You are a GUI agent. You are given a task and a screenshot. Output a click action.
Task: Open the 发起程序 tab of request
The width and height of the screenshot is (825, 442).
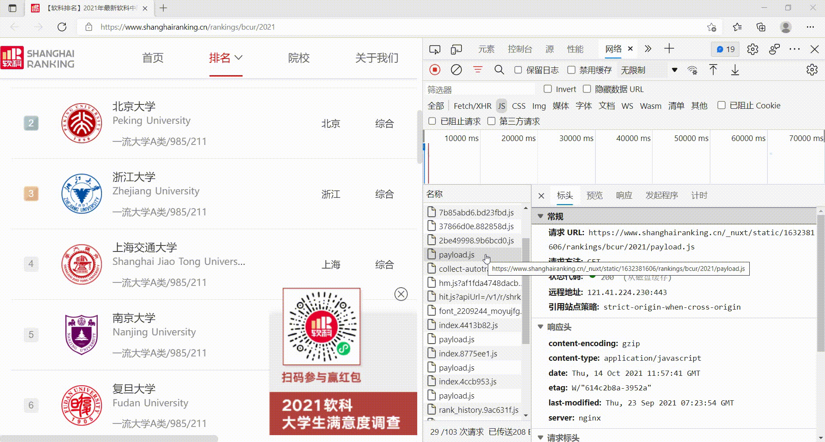[662, 196]
